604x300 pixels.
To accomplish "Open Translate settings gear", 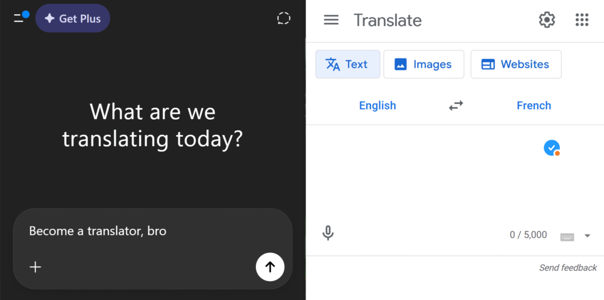I will (547, 20).
